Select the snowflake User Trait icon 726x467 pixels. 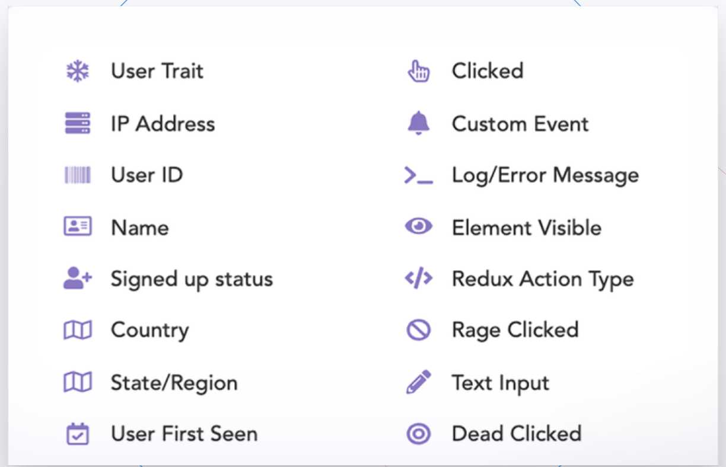click(78, 71)
